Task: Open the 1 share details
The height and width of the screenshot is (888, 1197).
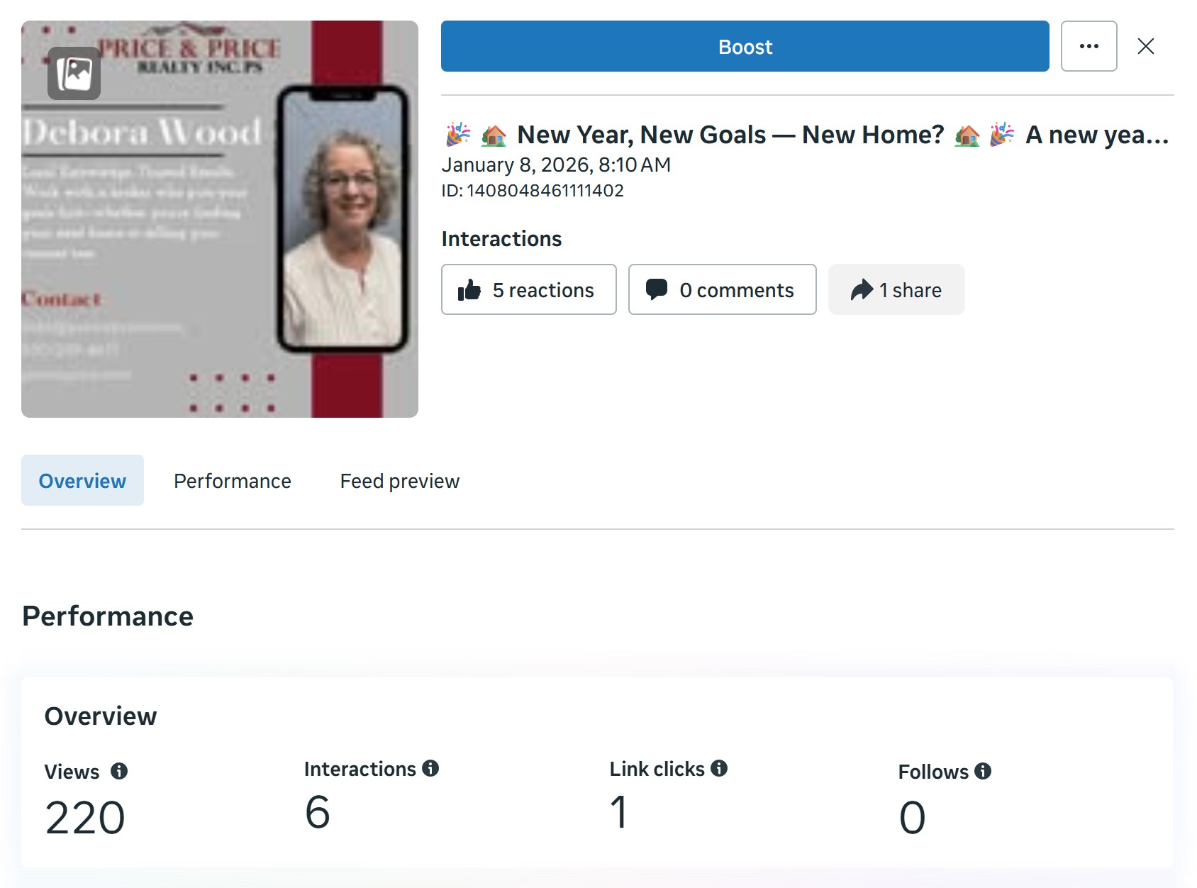Action: tap(911, 290)
